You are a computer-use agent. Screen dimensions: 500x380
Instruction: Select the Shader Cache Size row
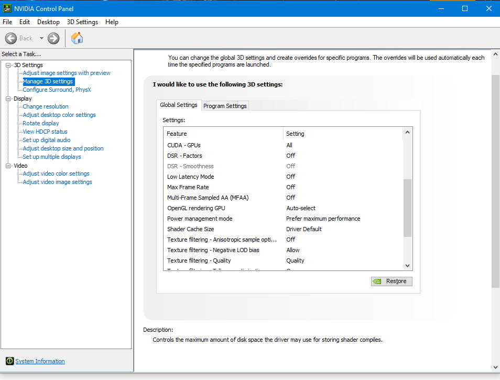pyautogui.click(x=284, y=229)
